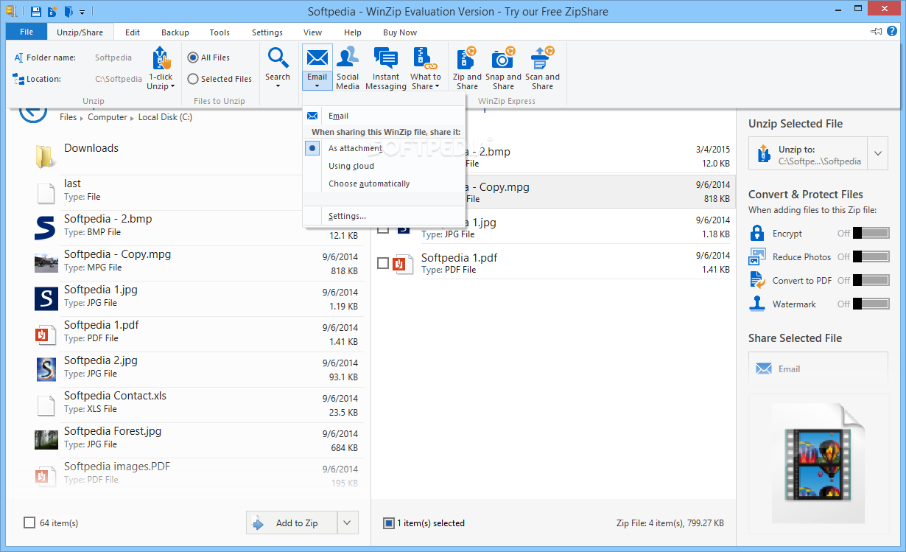The image size is (906, 552).
Task: Open the File menu tab
Action: 27,32
